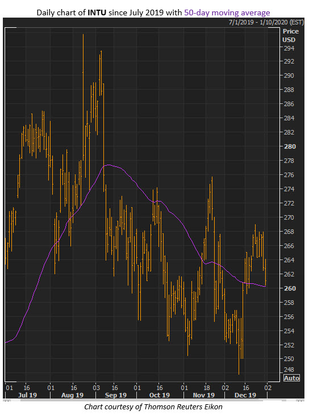Click the 03 date tick under September
The image size is (309, 415).
(97, 388)
